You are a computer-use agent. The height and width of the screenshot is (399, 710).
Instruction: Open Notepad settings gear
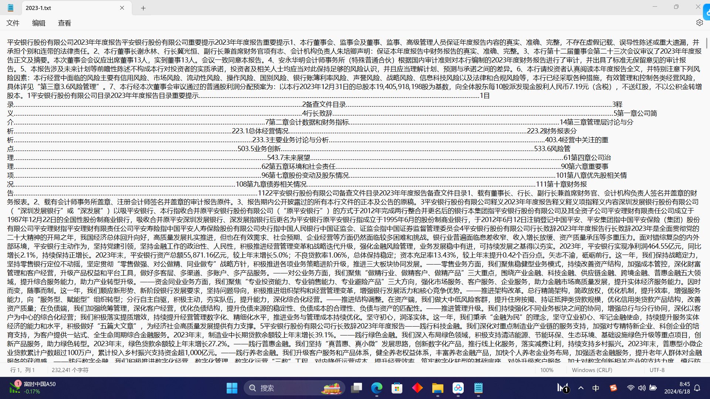pos(699,23)
